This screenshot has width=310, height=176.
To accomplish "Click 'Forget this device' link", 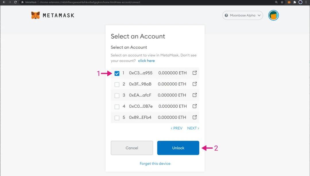I will pos(155,163).
